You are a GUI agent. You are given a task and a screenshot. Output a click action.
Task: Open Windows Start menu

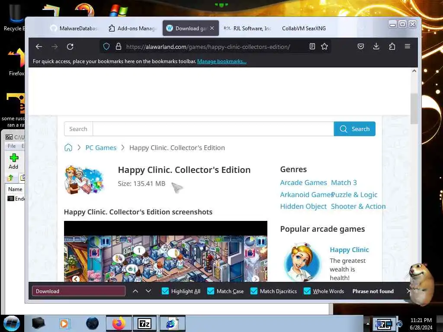click(11, 323)
